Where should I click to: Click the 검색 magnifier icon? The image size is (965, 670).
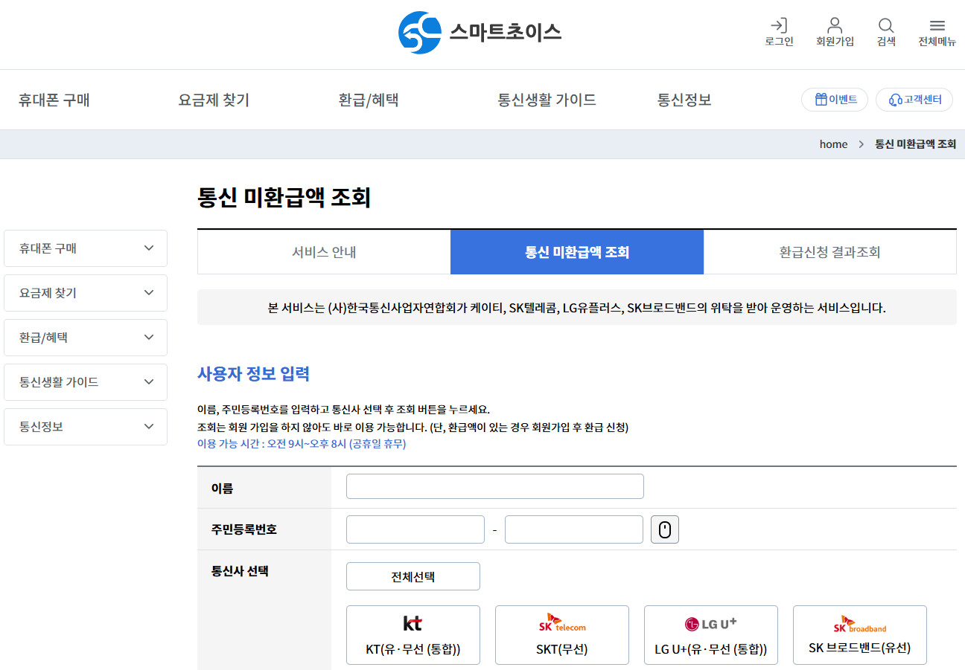tap(886, 31)
